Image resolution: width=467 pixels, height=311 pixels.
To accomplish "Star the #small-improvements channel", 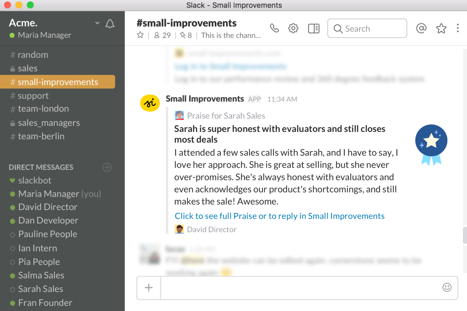I will pyautogui.click(x=140, y=35).
